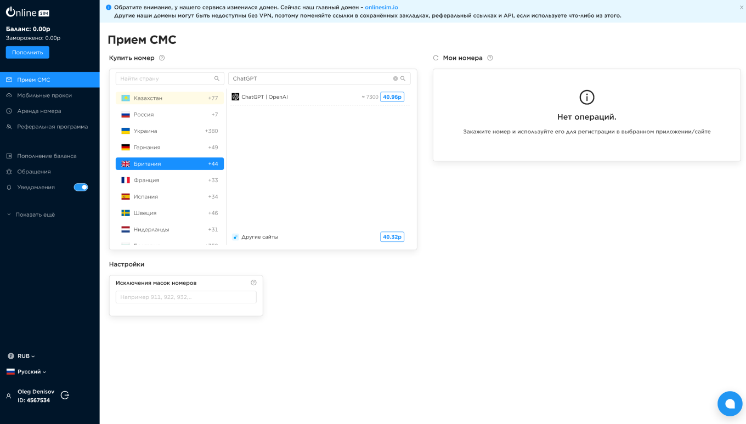Image resolution: width=746 pixels, height=424 pixels.
Task: Click the Пополнить button
Action: (27, 52)
